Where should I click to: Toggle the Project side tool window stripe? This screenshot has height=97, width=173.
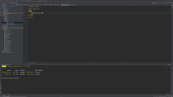[x=1, y=7]
